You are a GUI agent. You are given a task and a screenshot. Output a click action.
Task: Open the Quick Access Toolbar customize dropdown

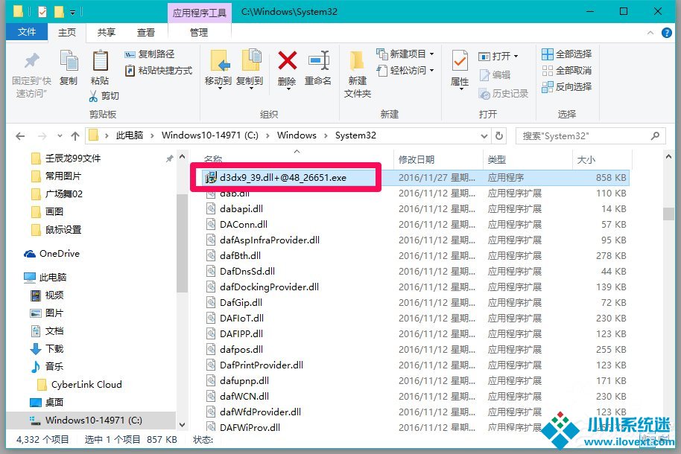72,13
